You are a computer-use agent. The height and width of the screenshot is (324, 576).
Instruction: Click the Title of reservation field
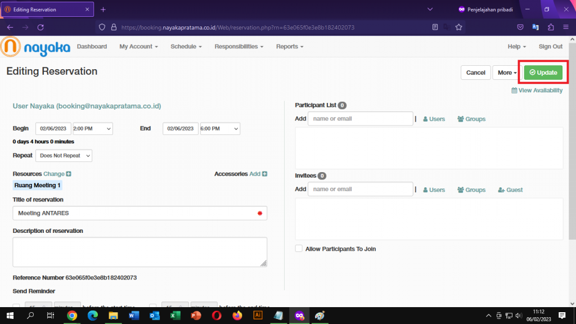[x=135, y=213]
